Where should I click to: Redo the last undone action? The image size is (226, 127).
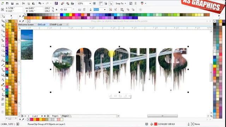click(x=47, y=3)
